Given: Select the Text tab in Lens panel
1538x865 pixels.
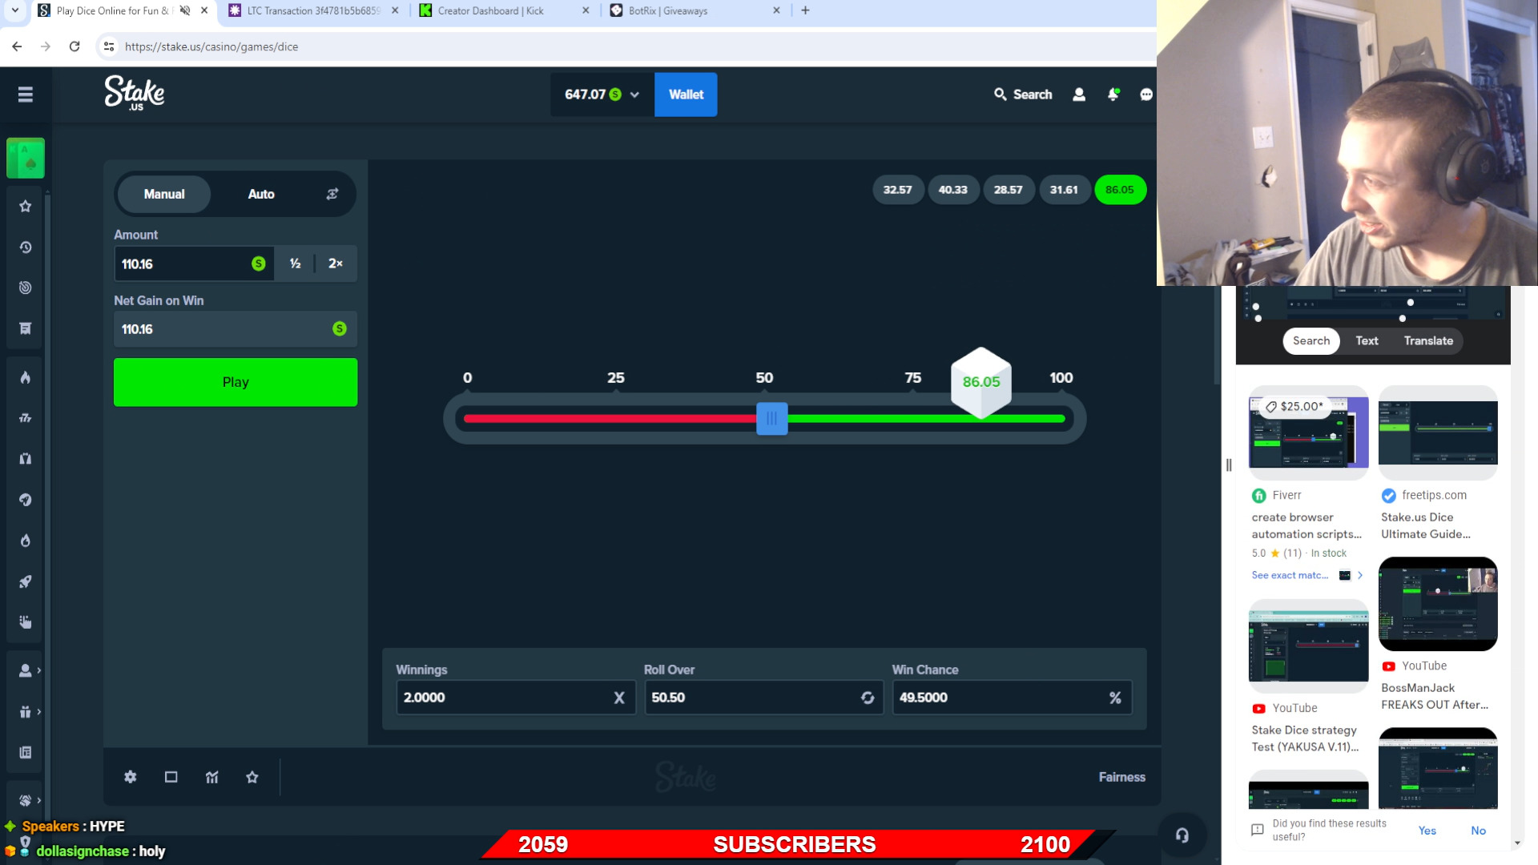Looking at the screenshot, I should 1367,340.
